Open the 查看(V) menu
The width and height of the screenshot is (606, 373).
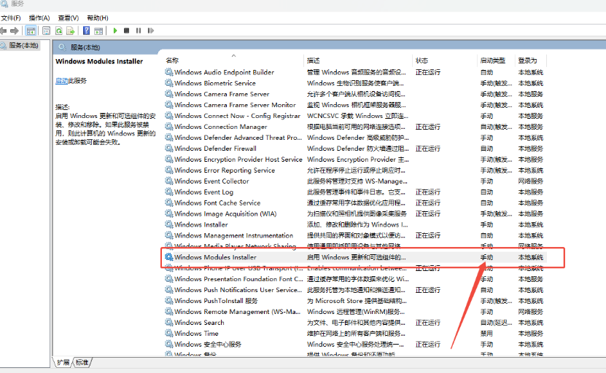click(69, 17)
